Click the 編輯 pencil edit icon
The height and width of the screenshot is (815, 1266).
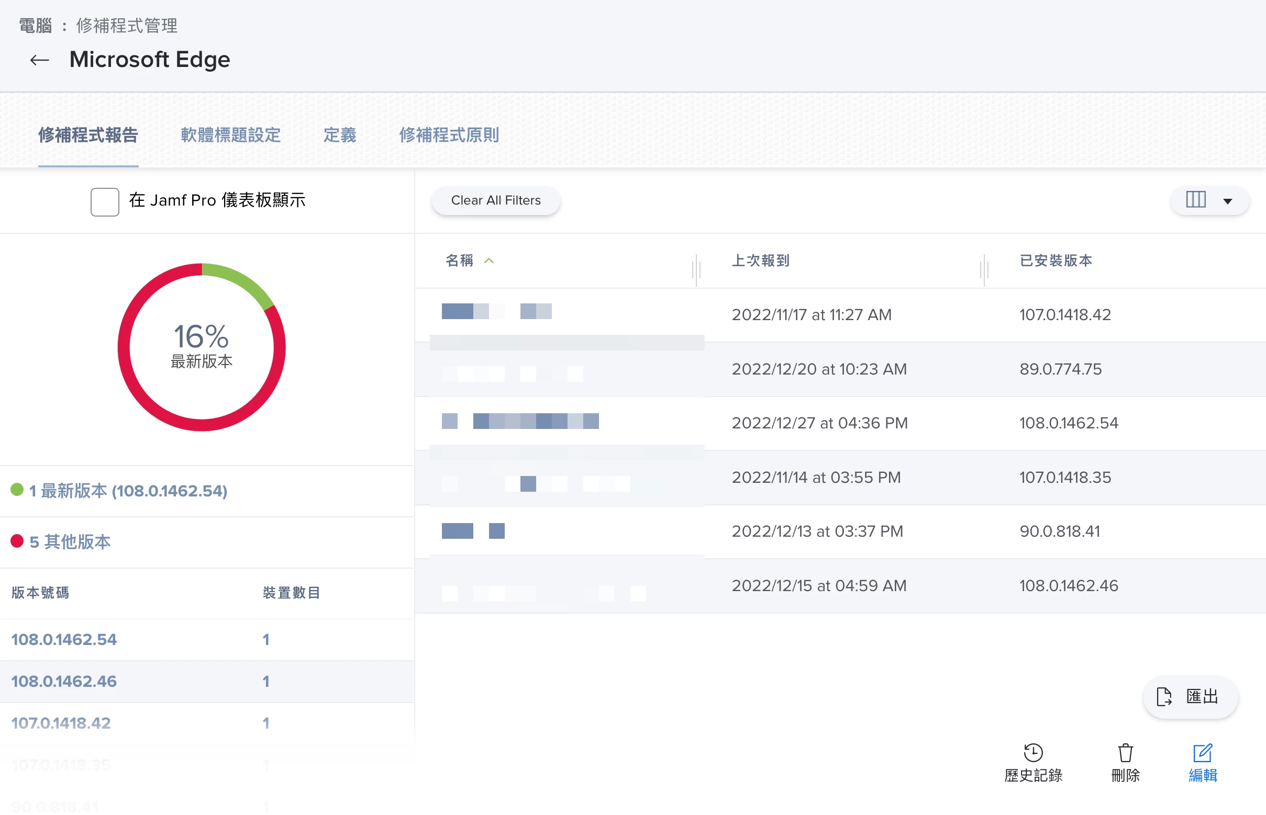click(x=1202, y=752)
